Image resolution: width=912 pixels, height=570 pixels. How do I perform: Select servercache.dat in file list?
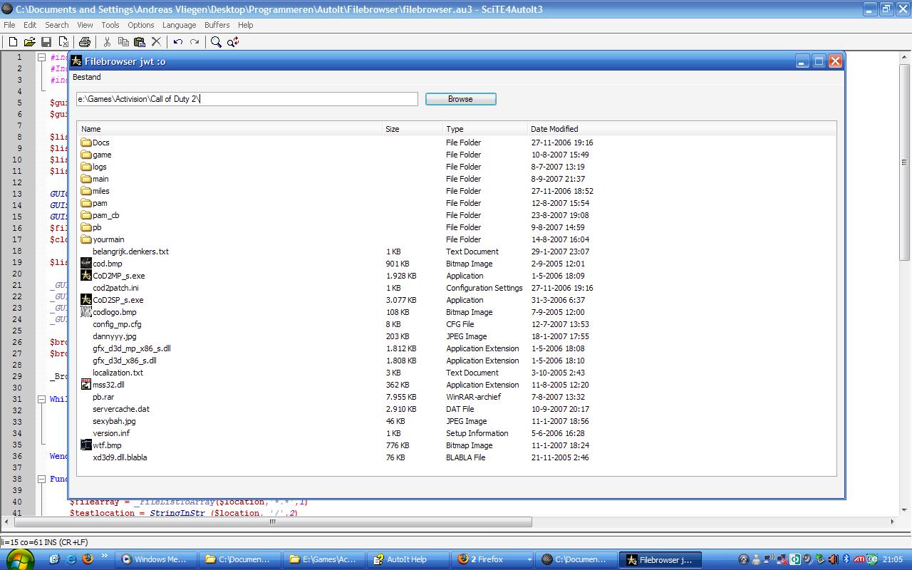120,409
